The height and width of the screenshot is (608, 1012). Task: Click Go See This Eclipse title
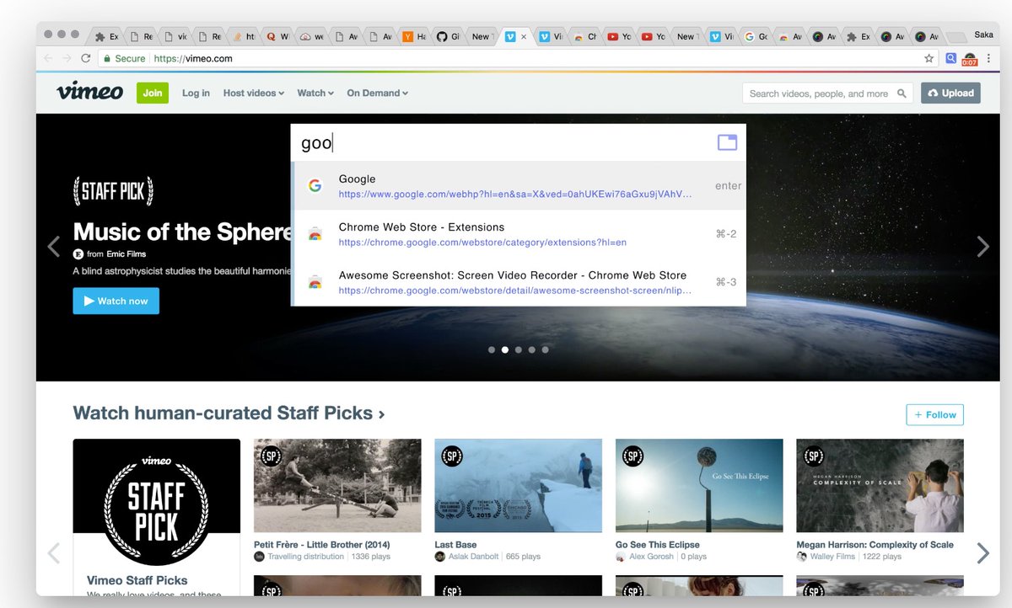click(658, 545)
